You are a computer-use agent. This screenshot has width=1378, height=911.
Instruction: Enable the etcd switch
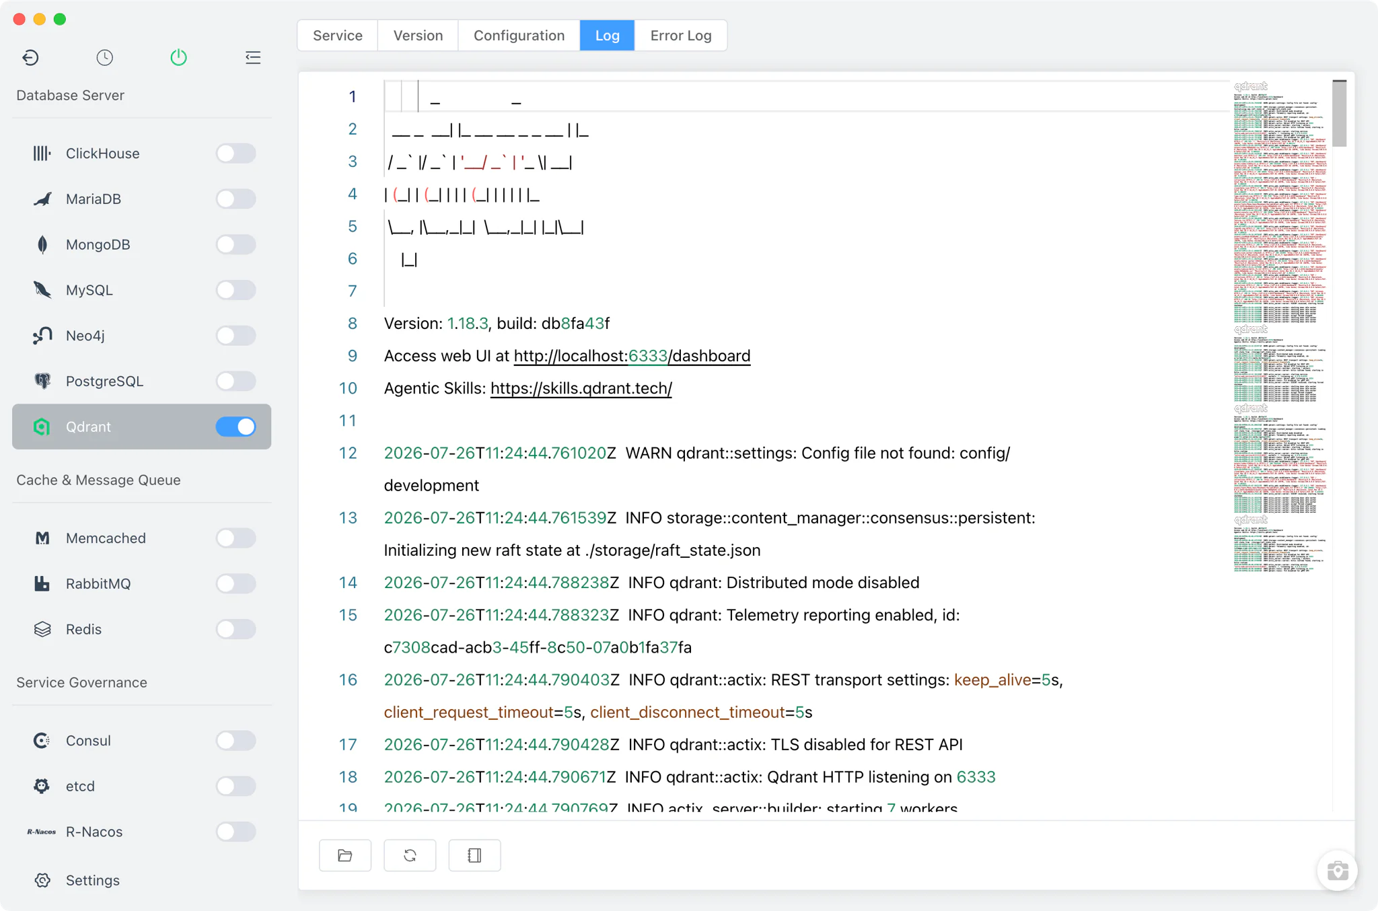pos(235,786)
